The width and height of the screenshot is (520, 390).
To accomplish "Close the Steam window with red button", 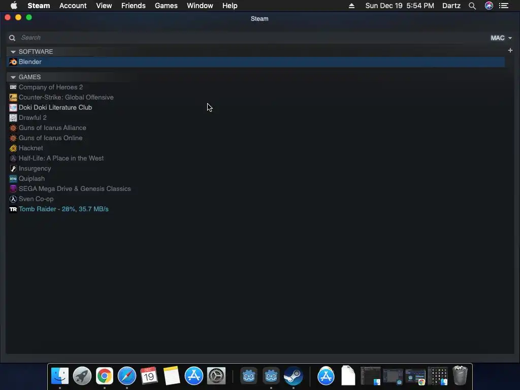I will coord(7,17).
